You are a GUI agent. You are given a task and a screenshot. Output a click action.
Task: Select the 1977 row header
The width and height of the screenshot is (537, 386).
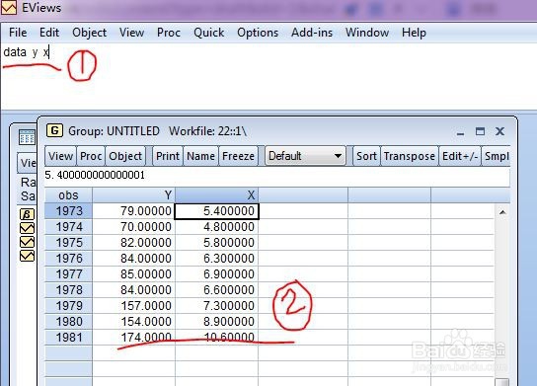pyautogui.click(x=68, y=274)
